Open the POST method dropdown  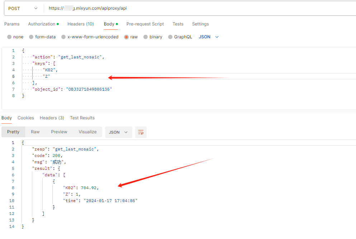pyautogui.click(x=23, y=8)
